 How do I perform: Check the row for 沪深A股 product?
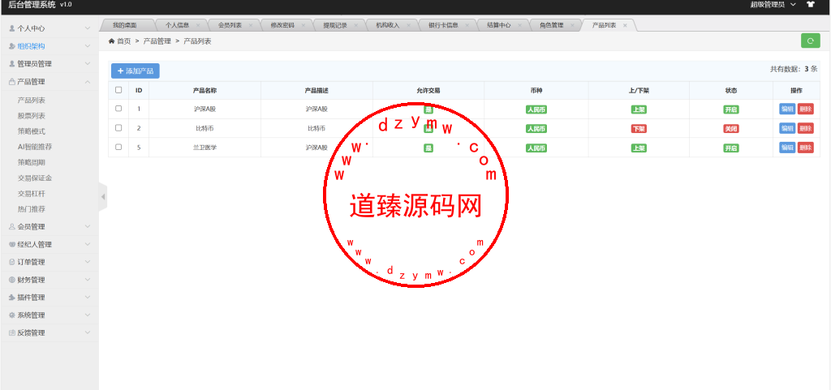[118, 109]
